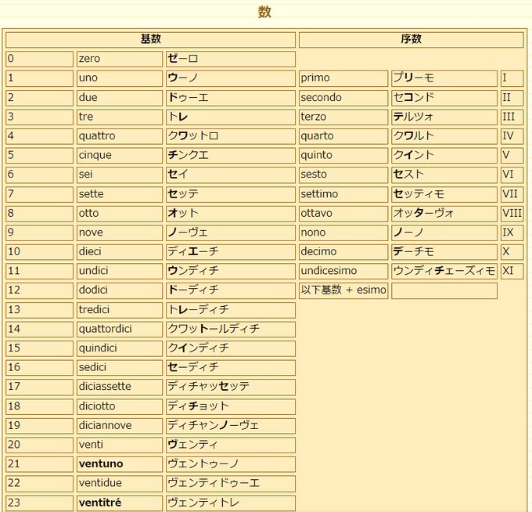
Task: Click the word venti
Action: pos(91,445)
